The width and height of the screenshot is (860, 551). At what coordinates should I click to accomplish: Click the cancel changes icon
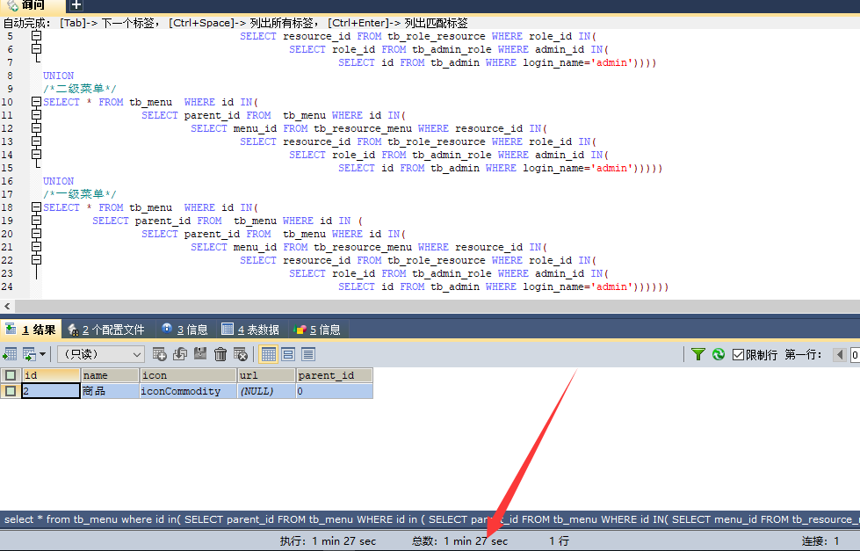pos(241,354)
